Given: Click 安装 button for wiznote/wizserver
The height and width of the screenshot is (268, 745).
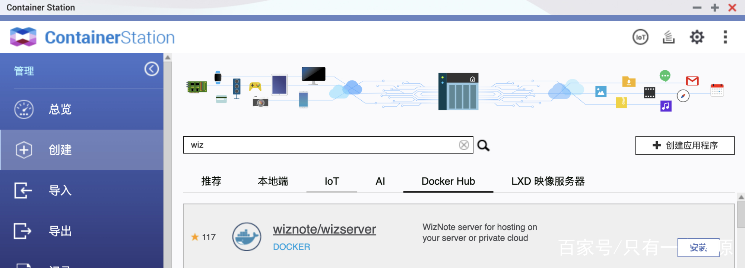Looking at the screenshot, I should tap(698, 248).
